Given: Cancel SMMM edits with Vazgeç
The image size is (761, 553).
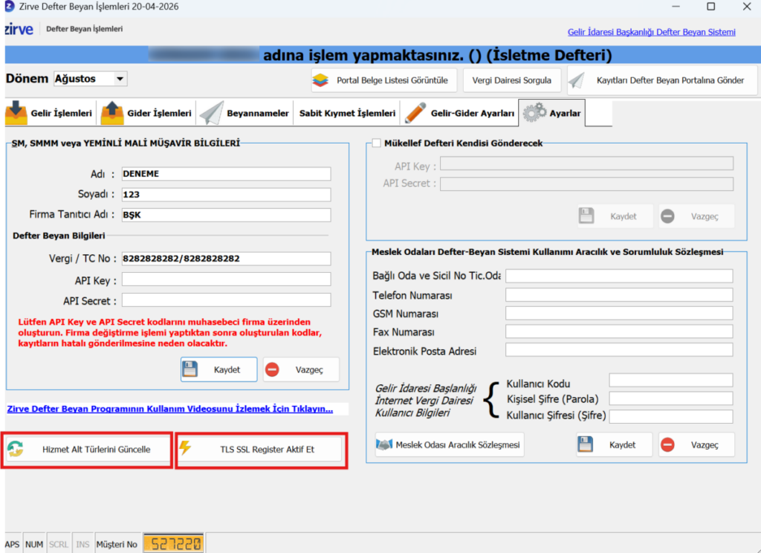Looking at the screenshot, I should (301, 369).
